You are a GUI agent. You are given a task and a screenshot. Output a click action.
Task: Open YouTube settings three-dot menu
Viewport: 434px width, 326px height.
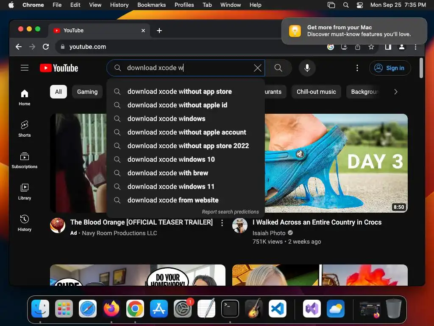pos(357,68)
